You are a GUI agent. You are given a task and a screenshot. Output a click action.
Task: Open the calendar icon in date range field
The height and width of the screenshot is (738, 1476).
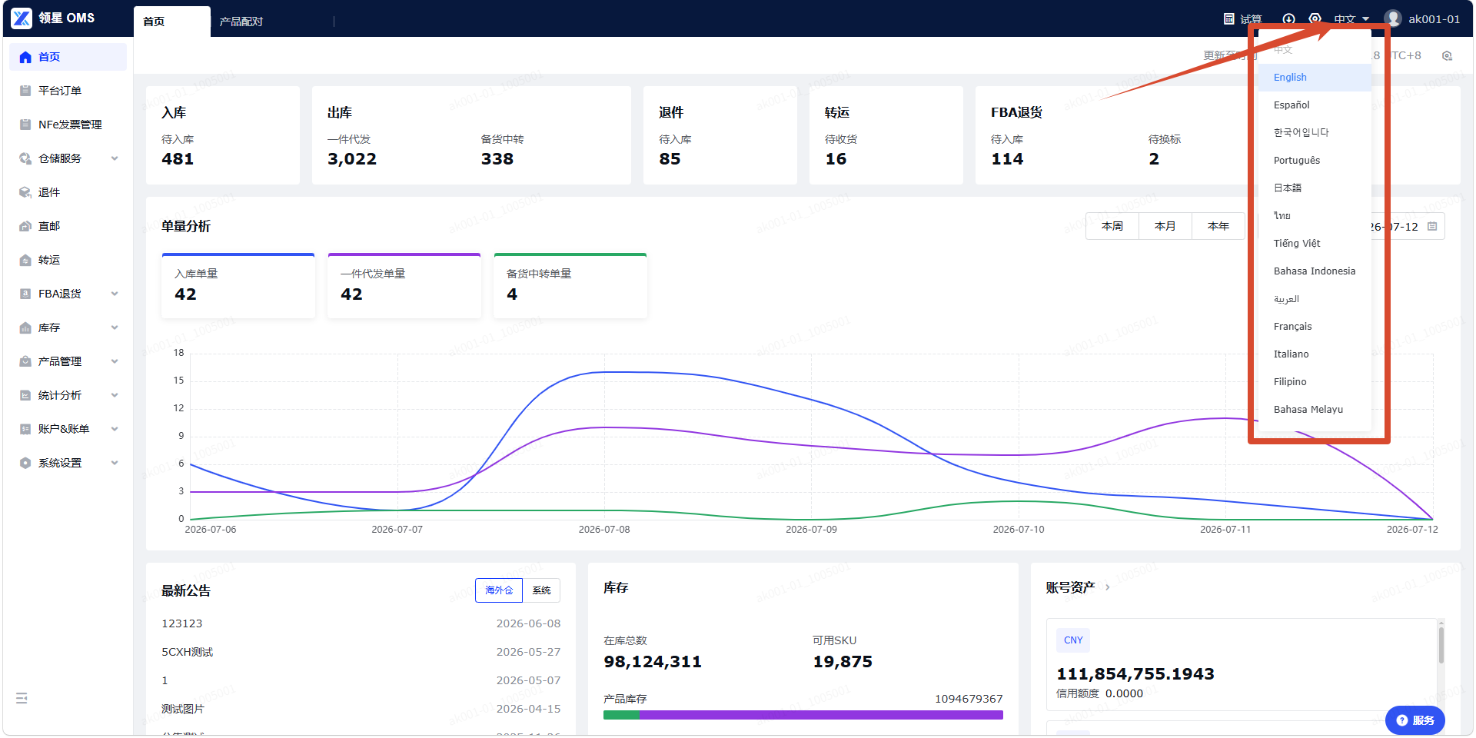pos(1432,227)
